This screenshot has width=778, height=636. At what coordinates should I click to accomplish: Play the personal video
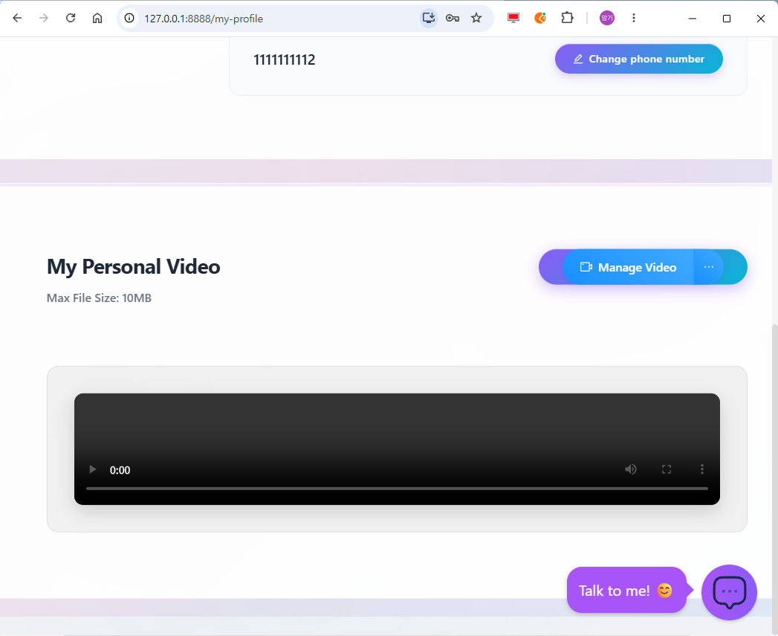tap(92, 469)
